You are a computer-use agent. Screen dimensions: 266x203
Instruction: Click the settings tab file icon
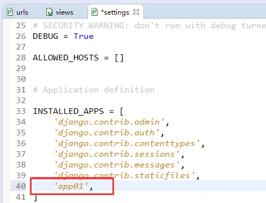tap(94, 12)
